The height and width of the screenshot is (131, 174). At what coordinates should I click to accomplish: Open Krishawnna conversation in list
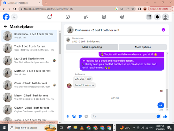29,36
